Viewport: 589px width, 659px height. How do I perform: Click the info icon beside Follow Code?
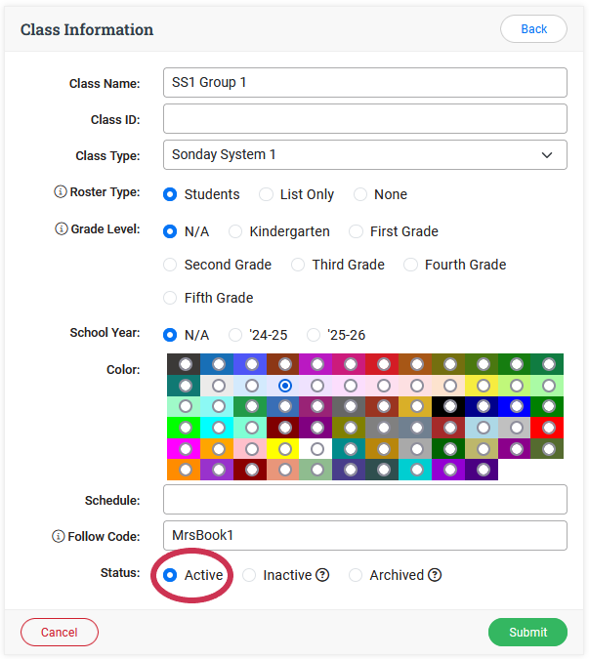point(58,536)
